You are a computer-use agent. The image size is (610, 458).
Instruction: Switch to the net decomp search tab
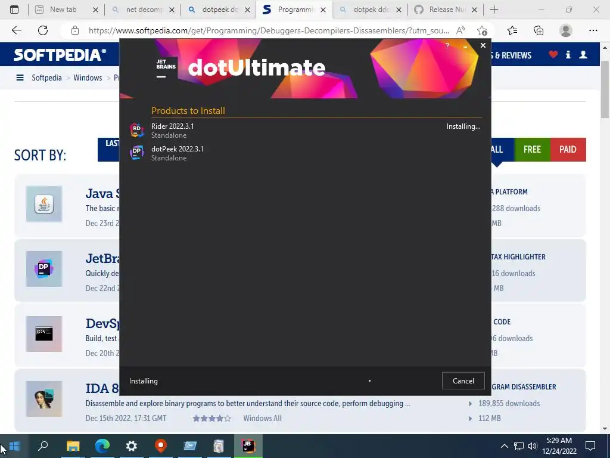pyautogui.click(x=143, y=10)
